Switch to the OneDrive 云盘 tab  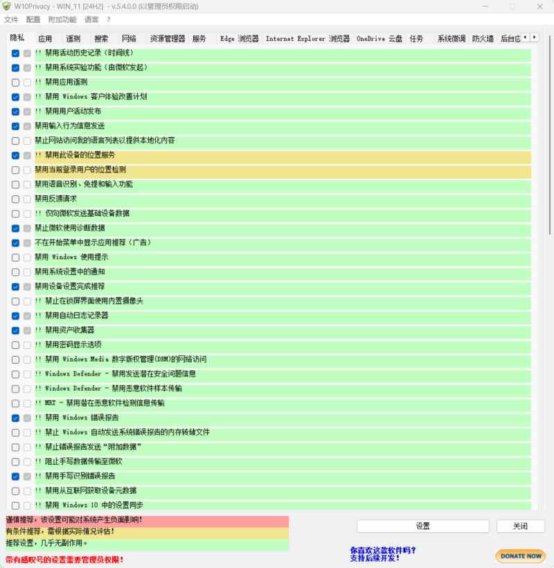pyautogui.click(x=379, y=39)
